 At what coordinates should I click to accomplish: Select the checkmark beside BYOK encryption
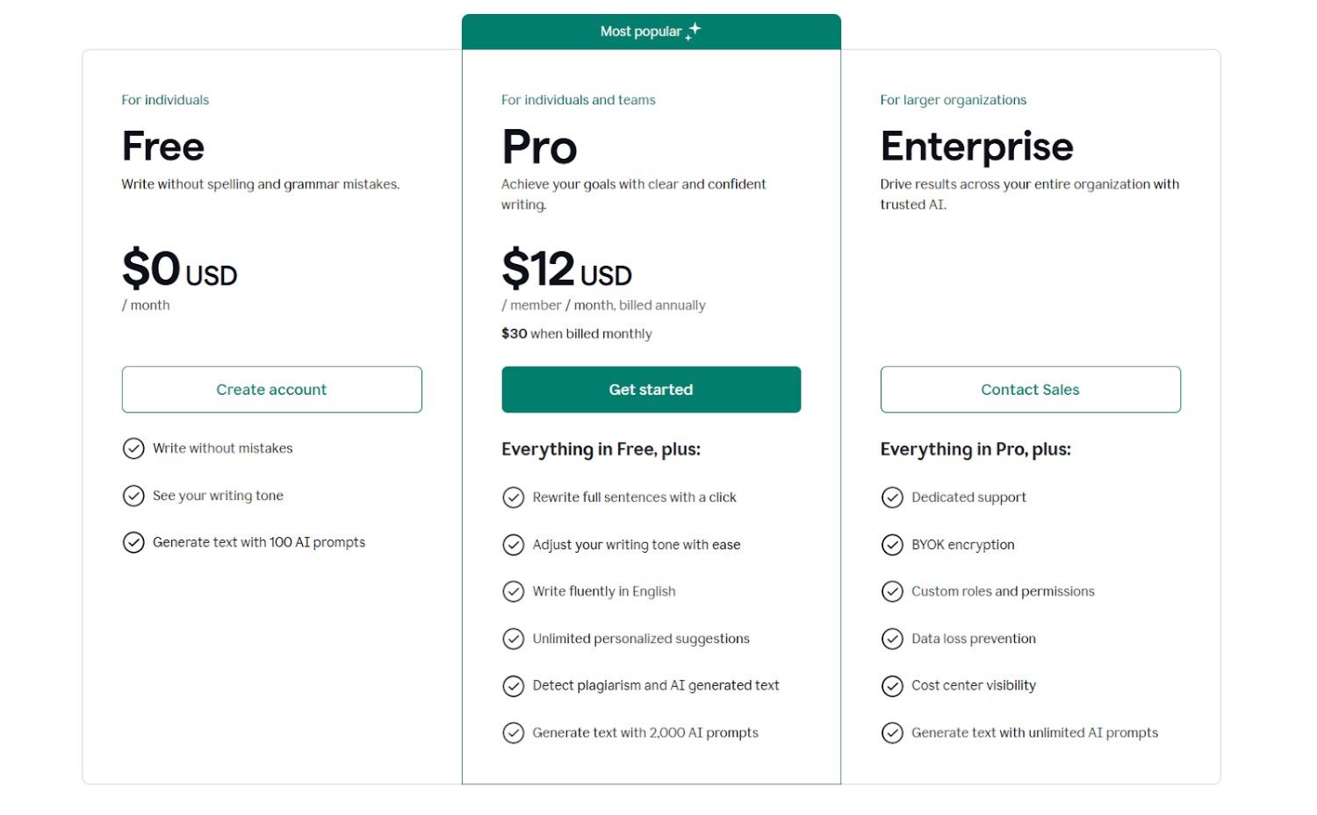(893, 545)
